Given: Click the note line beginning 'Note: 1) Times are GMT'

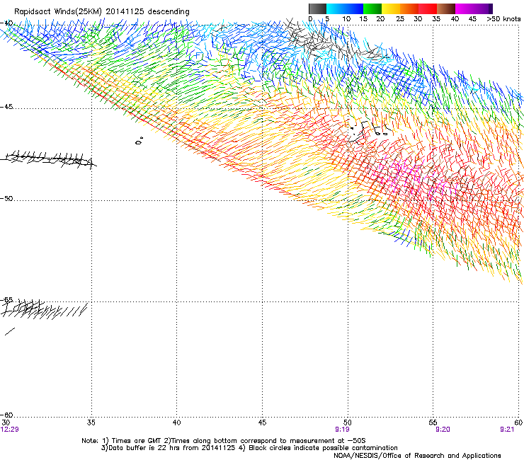Looking at the screenshot, I should point(224,441).
